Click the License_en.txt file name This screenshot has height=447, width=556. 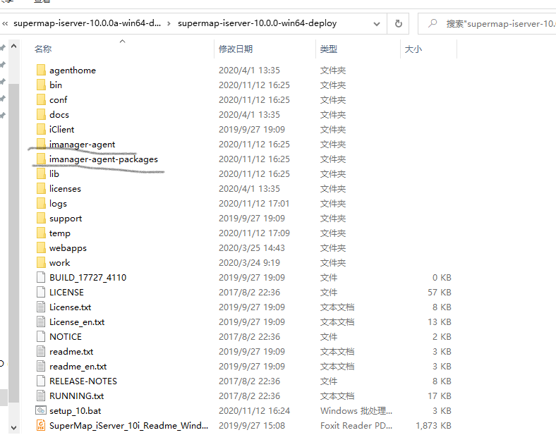click(77, 322)
